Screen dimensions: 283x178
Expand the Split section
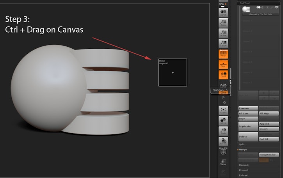(x=242, y=145)
